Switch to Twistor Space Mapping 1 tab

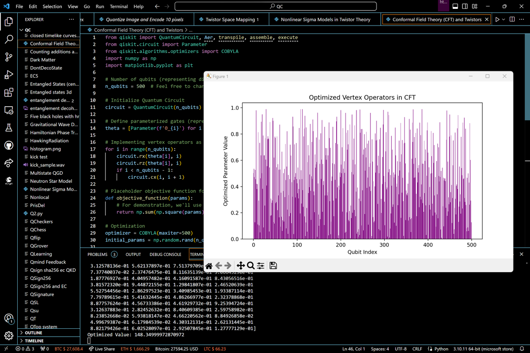[x=232, y=19]
